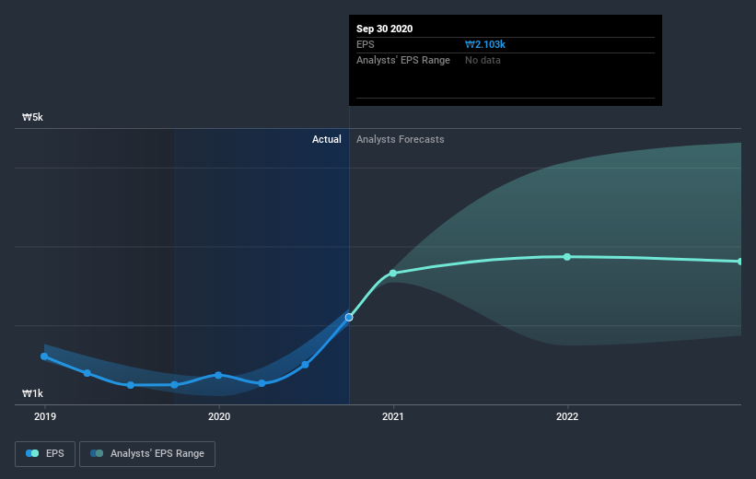Image resolution: width=756 pixels, height=479 pixels.
Task: Select the second EPS data point of 2019
Action: click(87, 373)
